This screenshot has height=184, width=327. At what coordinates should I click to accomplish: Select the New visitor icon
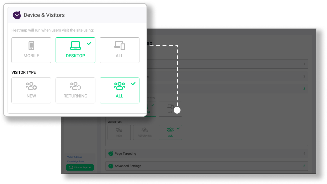tap(31, 86)
